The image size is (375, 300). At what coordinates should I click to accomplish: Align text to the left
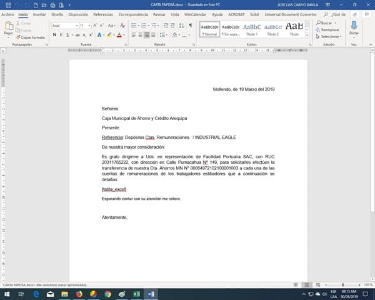(134, 35)
